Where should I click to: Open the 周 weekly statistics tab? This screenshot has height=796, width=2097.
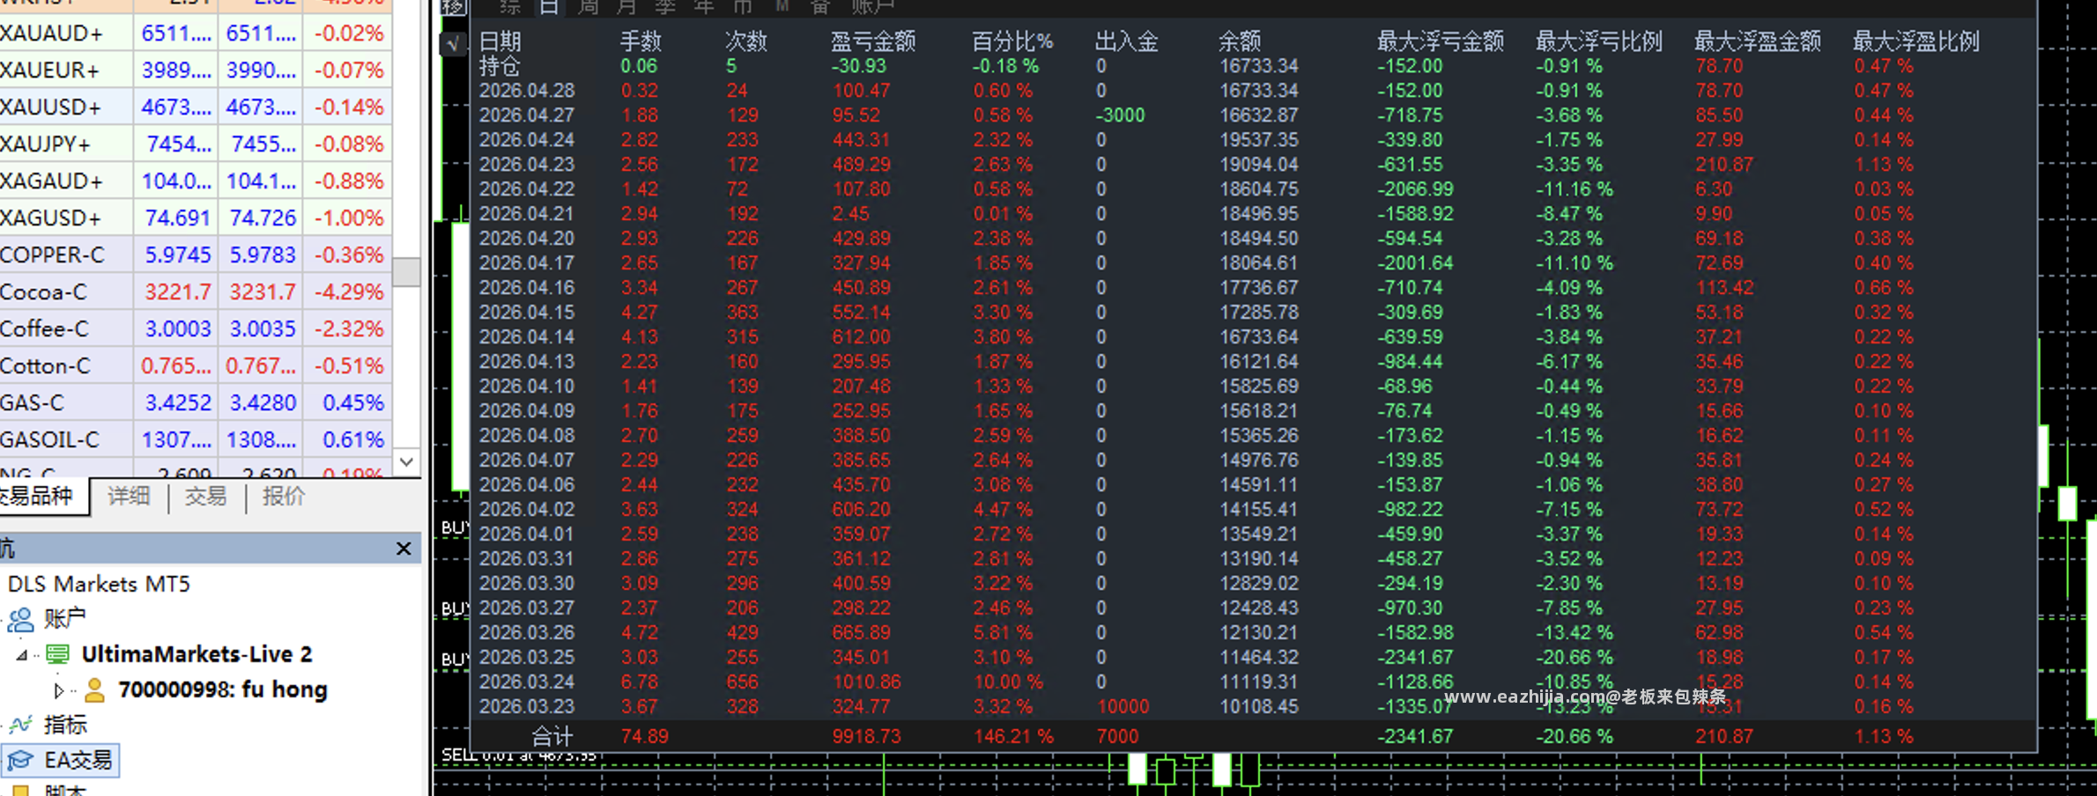click(x=589, y=8)
